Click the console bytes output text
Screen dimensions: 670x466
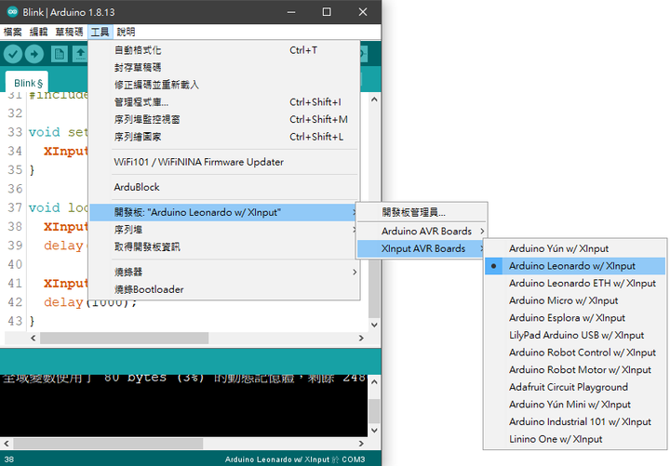coord(183,378)
